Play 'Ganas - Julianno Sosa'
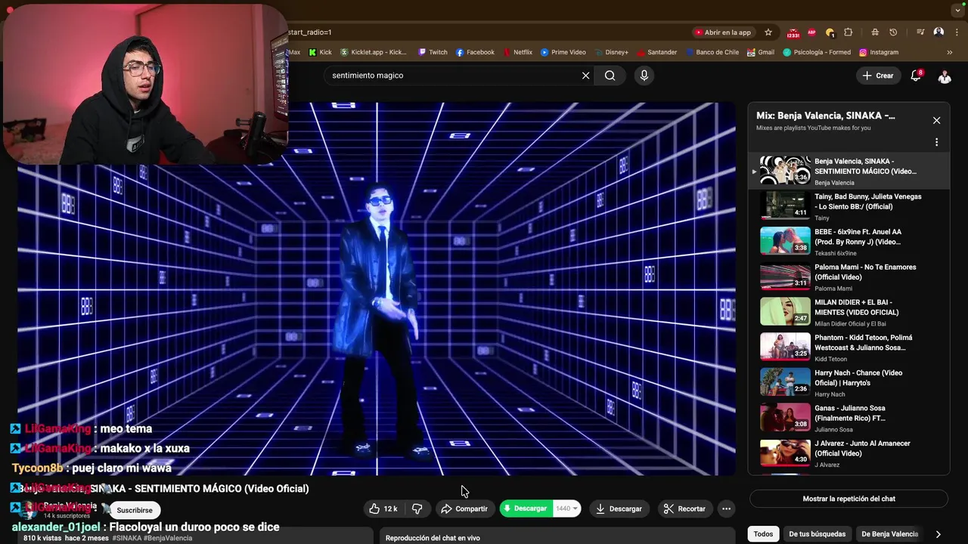The width and height of the screenshot is (968, 544). (x=849, y=418)
